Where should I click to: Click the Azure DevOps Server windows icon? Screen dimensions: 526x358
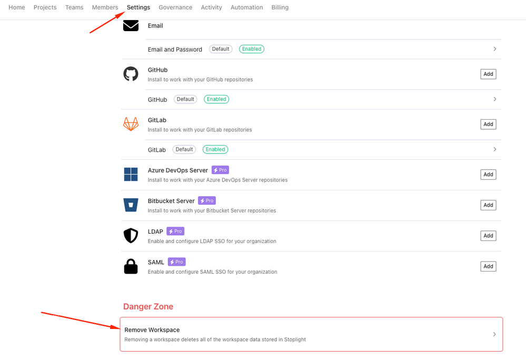[x=131, y=175]
